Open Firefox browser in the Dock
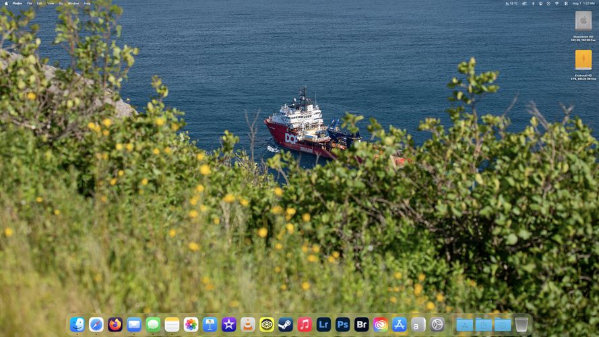 [x=115, y=325]
